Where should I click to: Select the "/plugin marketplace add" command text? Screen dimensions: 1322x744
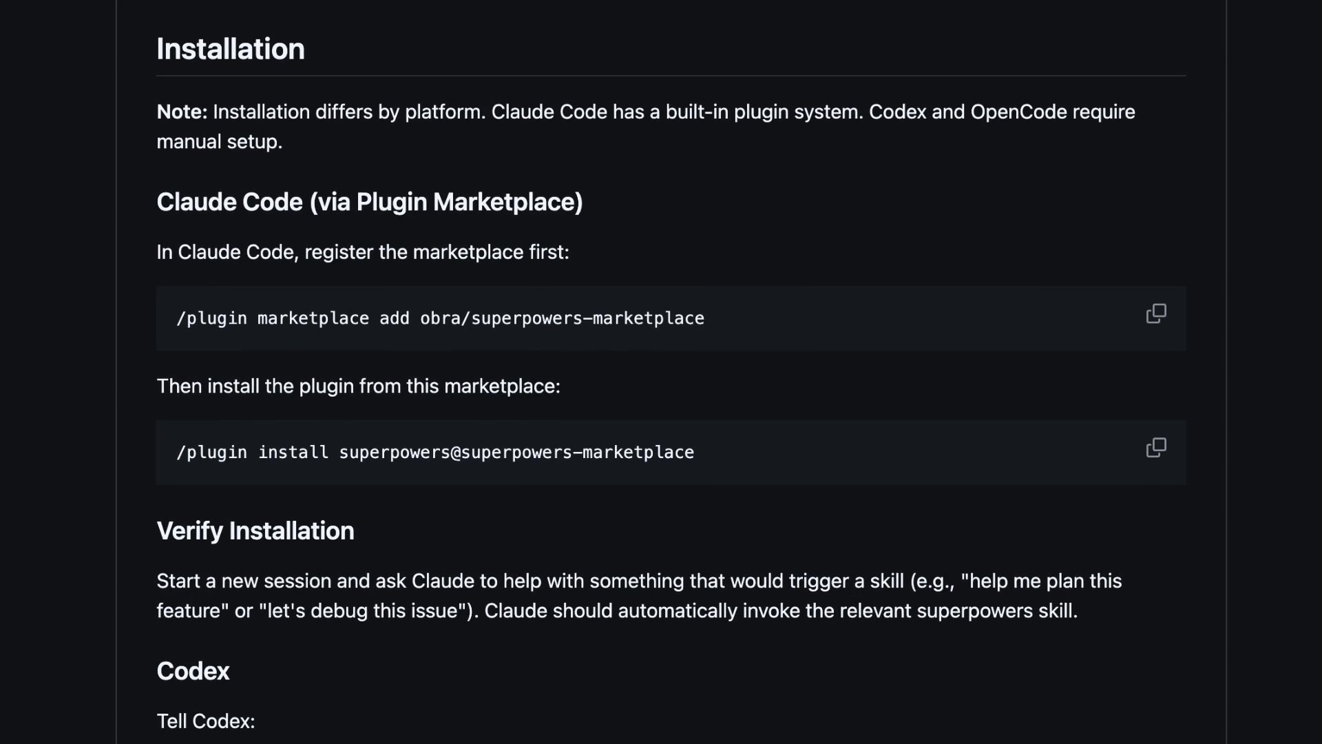(x=439, y=318)
